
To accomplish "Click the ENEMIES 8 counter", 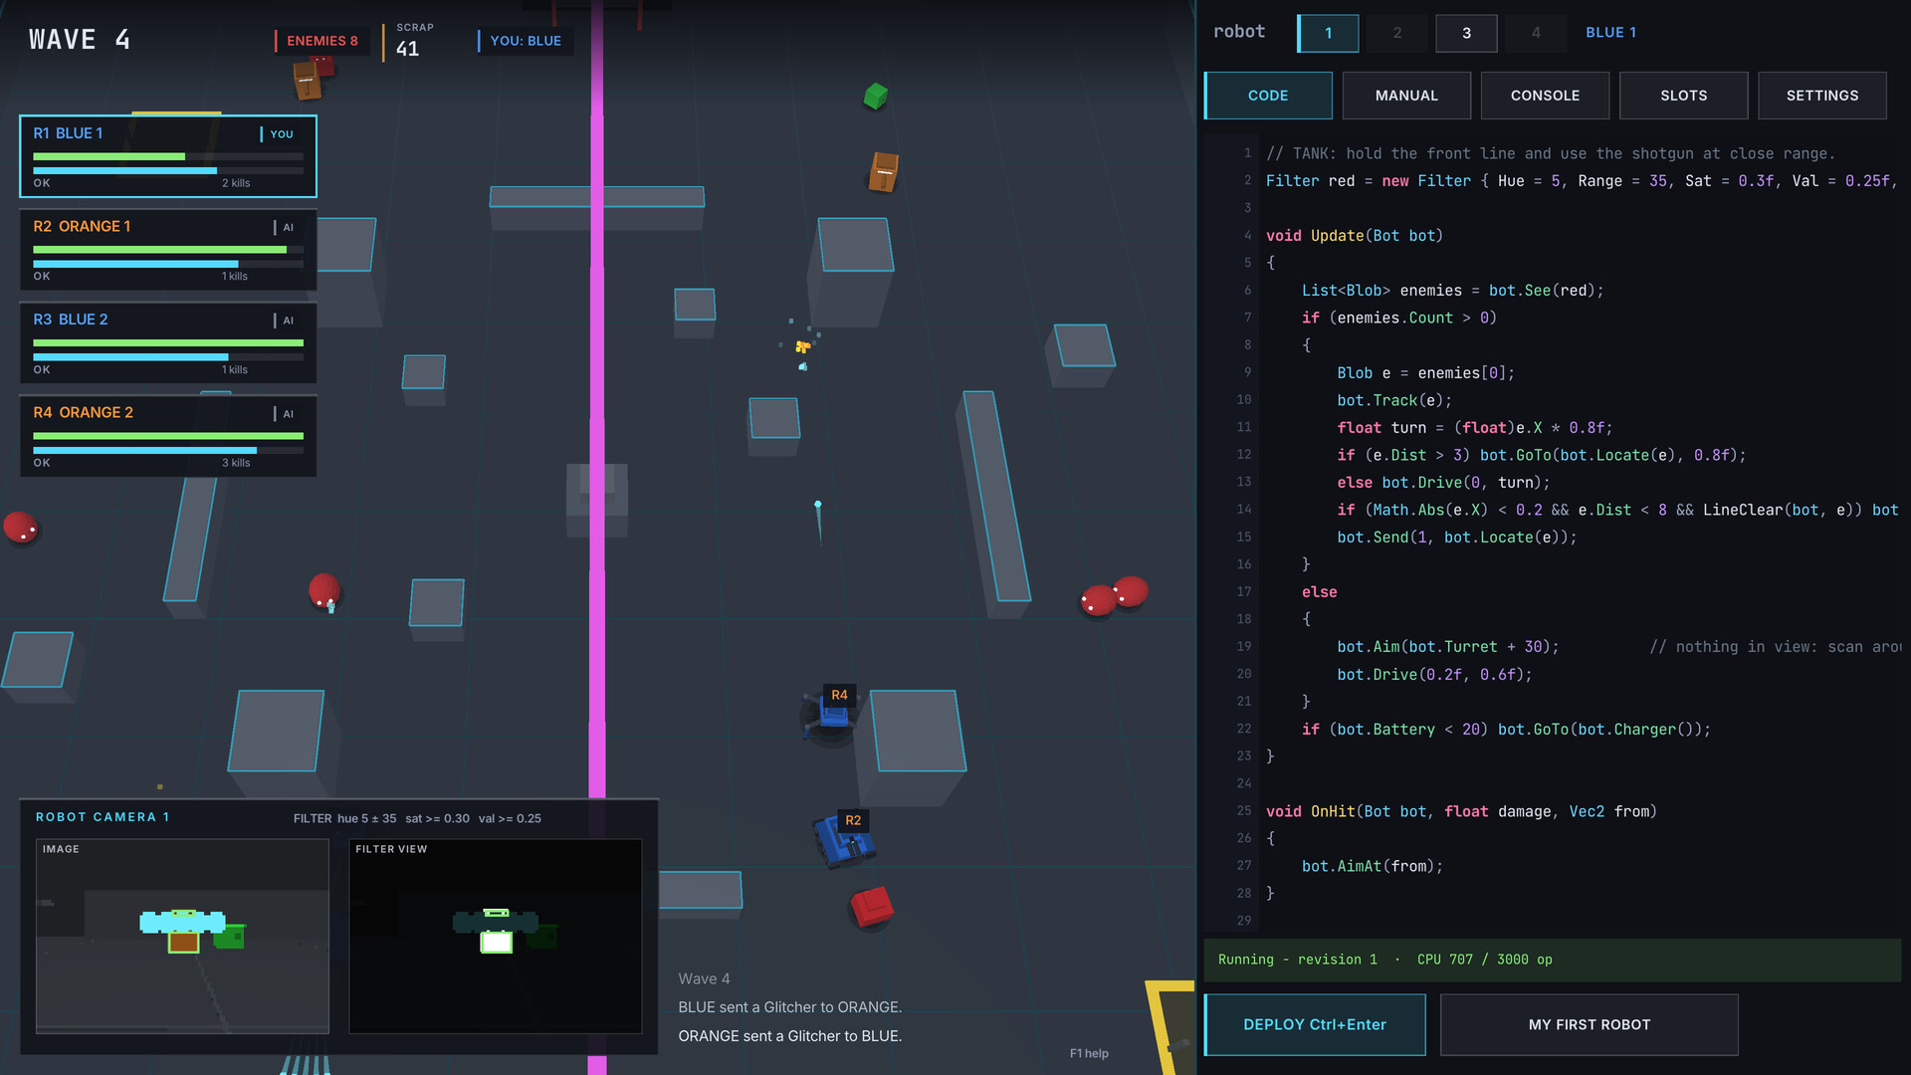I will click(x=321, y=41).
